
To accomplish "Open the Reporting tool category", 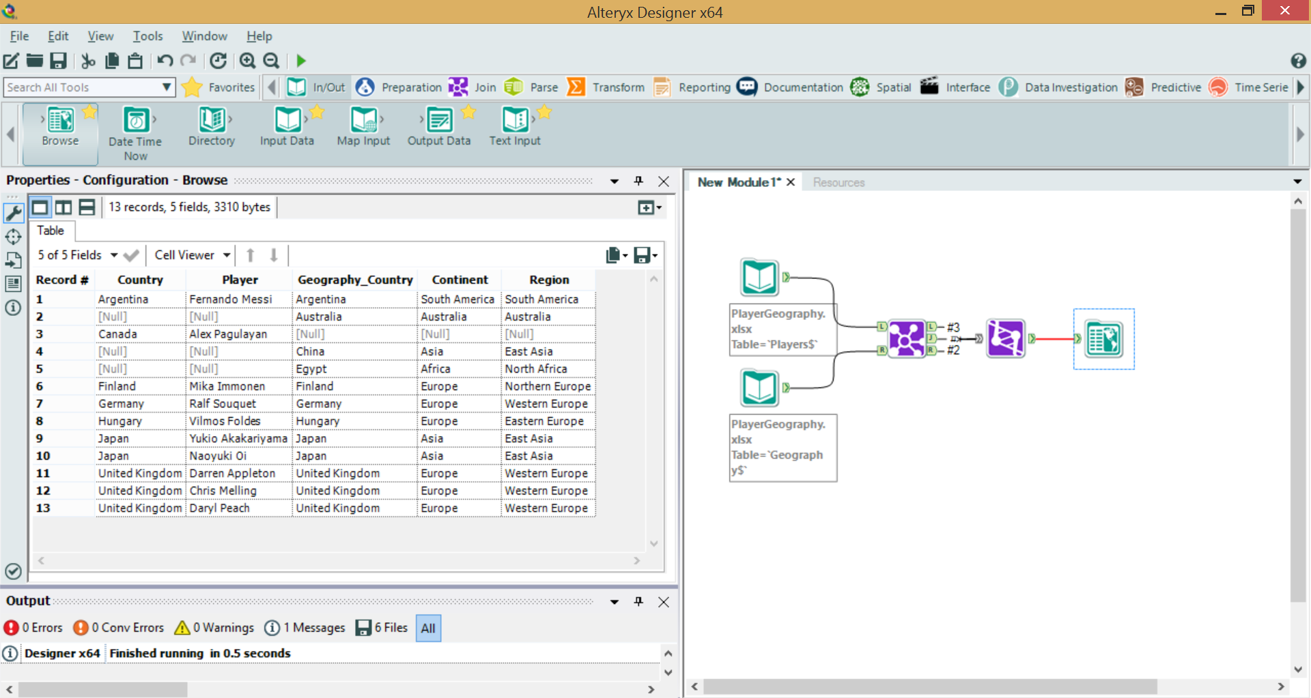I will click(692, 87).
